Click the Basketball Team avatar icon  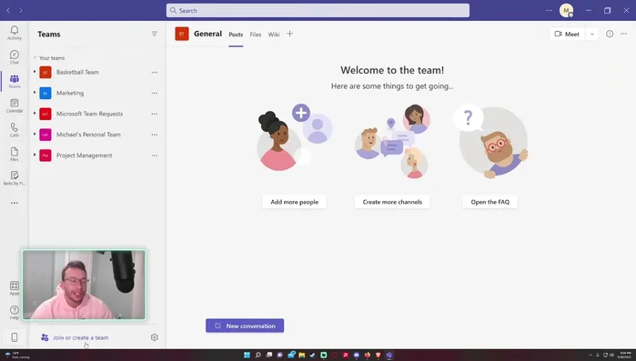point(45,72)
